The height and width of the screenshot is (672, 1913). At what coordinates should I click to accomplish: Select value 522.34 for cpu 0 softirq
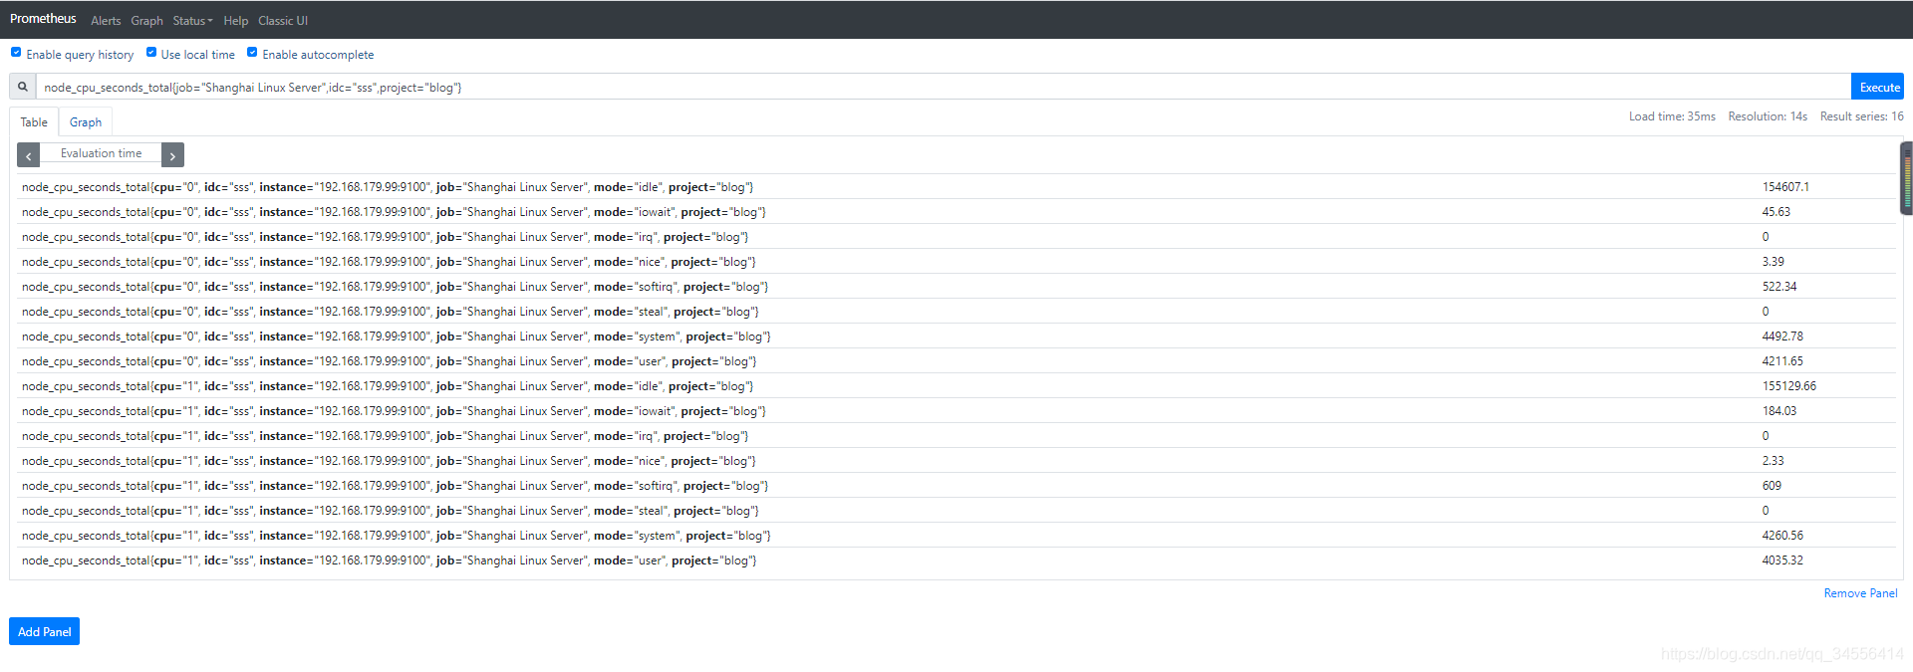tap(1779, 287)
